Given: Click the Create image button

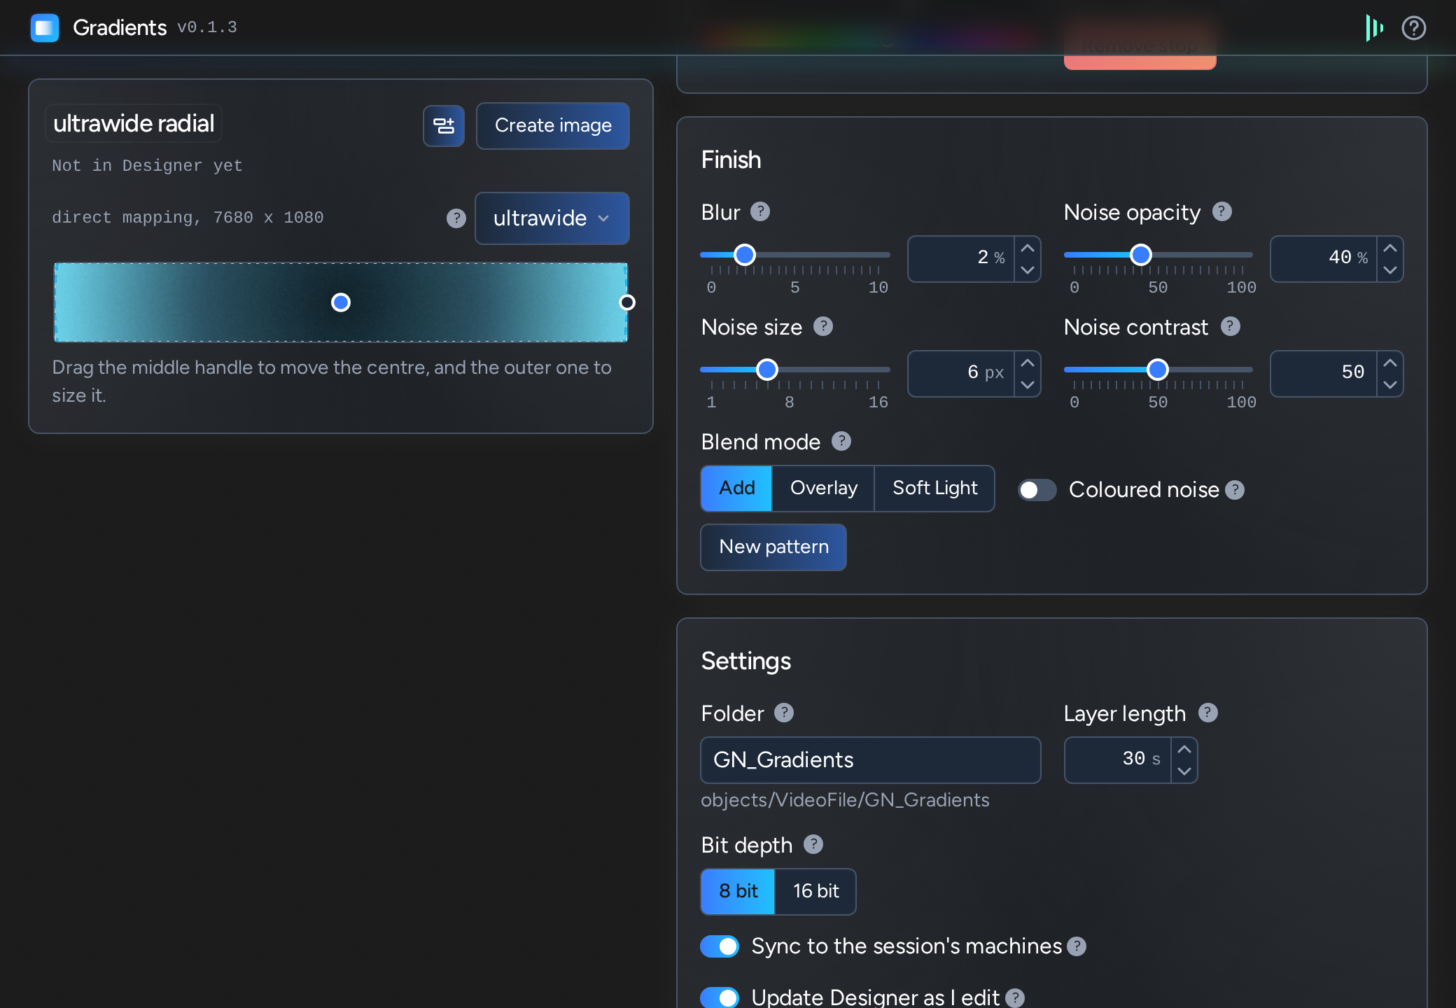Looking at the screenshot, I should coord(553,126).
